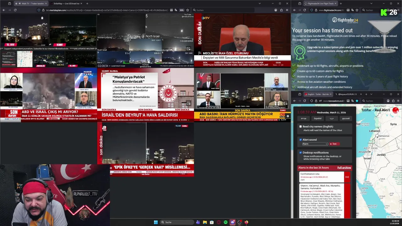
Task: Open new tab in Flightradar24 window
Action: [x=341, y=3]
